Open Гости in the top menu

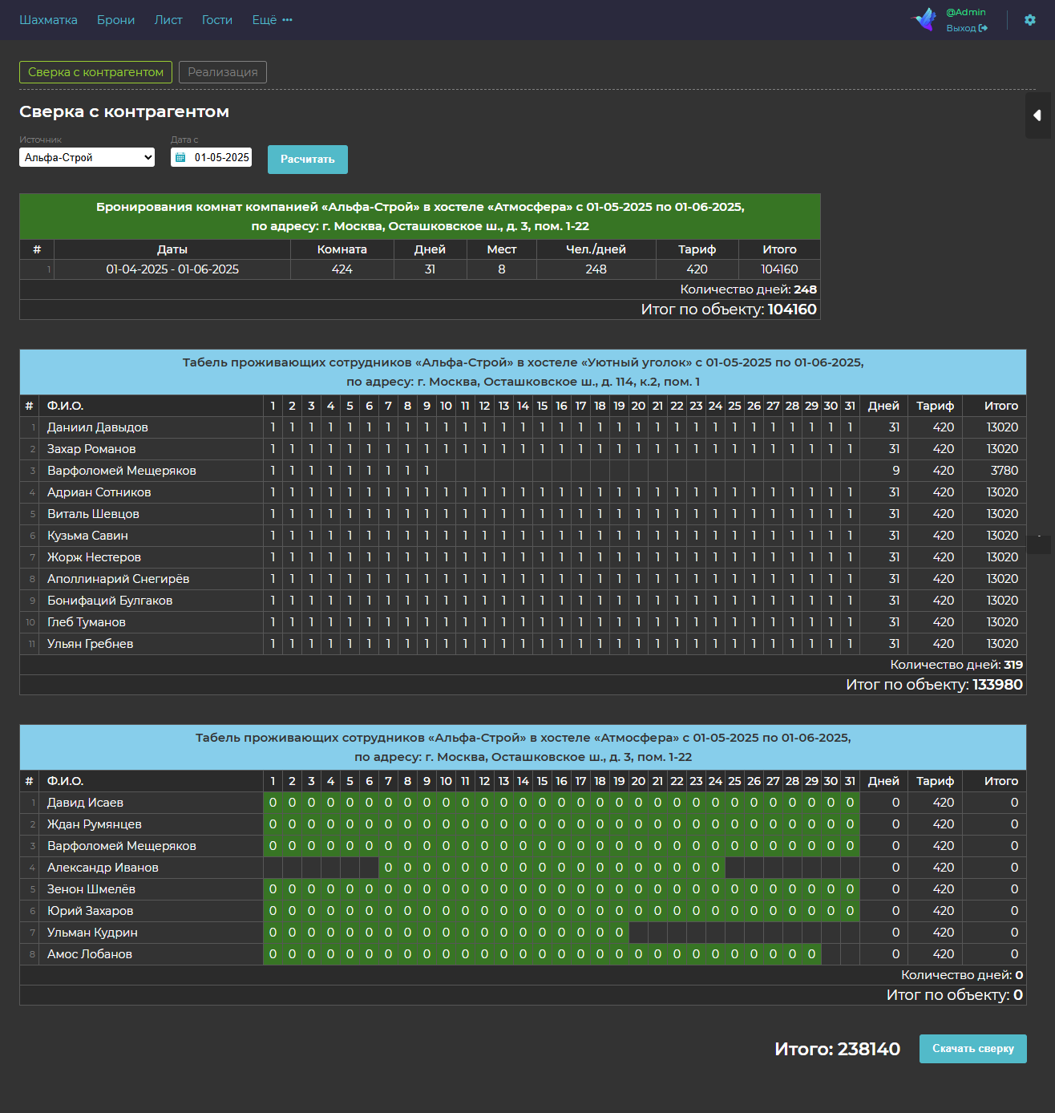[217, 20]
